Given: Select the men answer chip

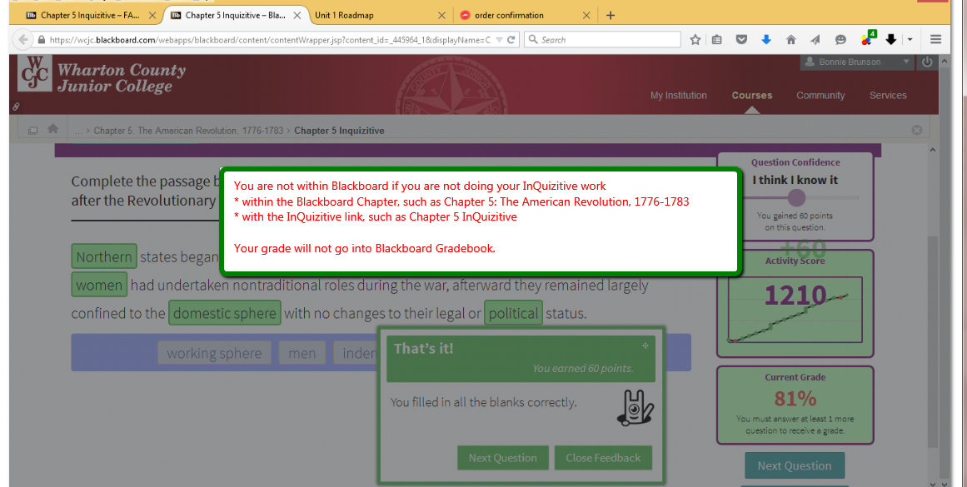Looking at the screenshot, I should [302, 353].
